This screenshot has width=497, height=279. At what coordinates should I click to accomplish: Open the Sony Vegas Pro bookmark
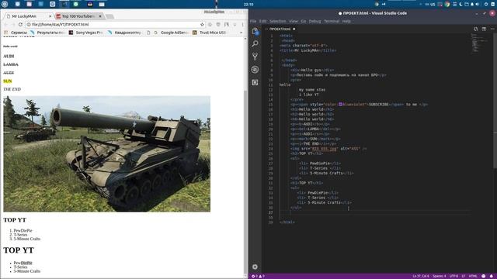[x=86, y=33]
